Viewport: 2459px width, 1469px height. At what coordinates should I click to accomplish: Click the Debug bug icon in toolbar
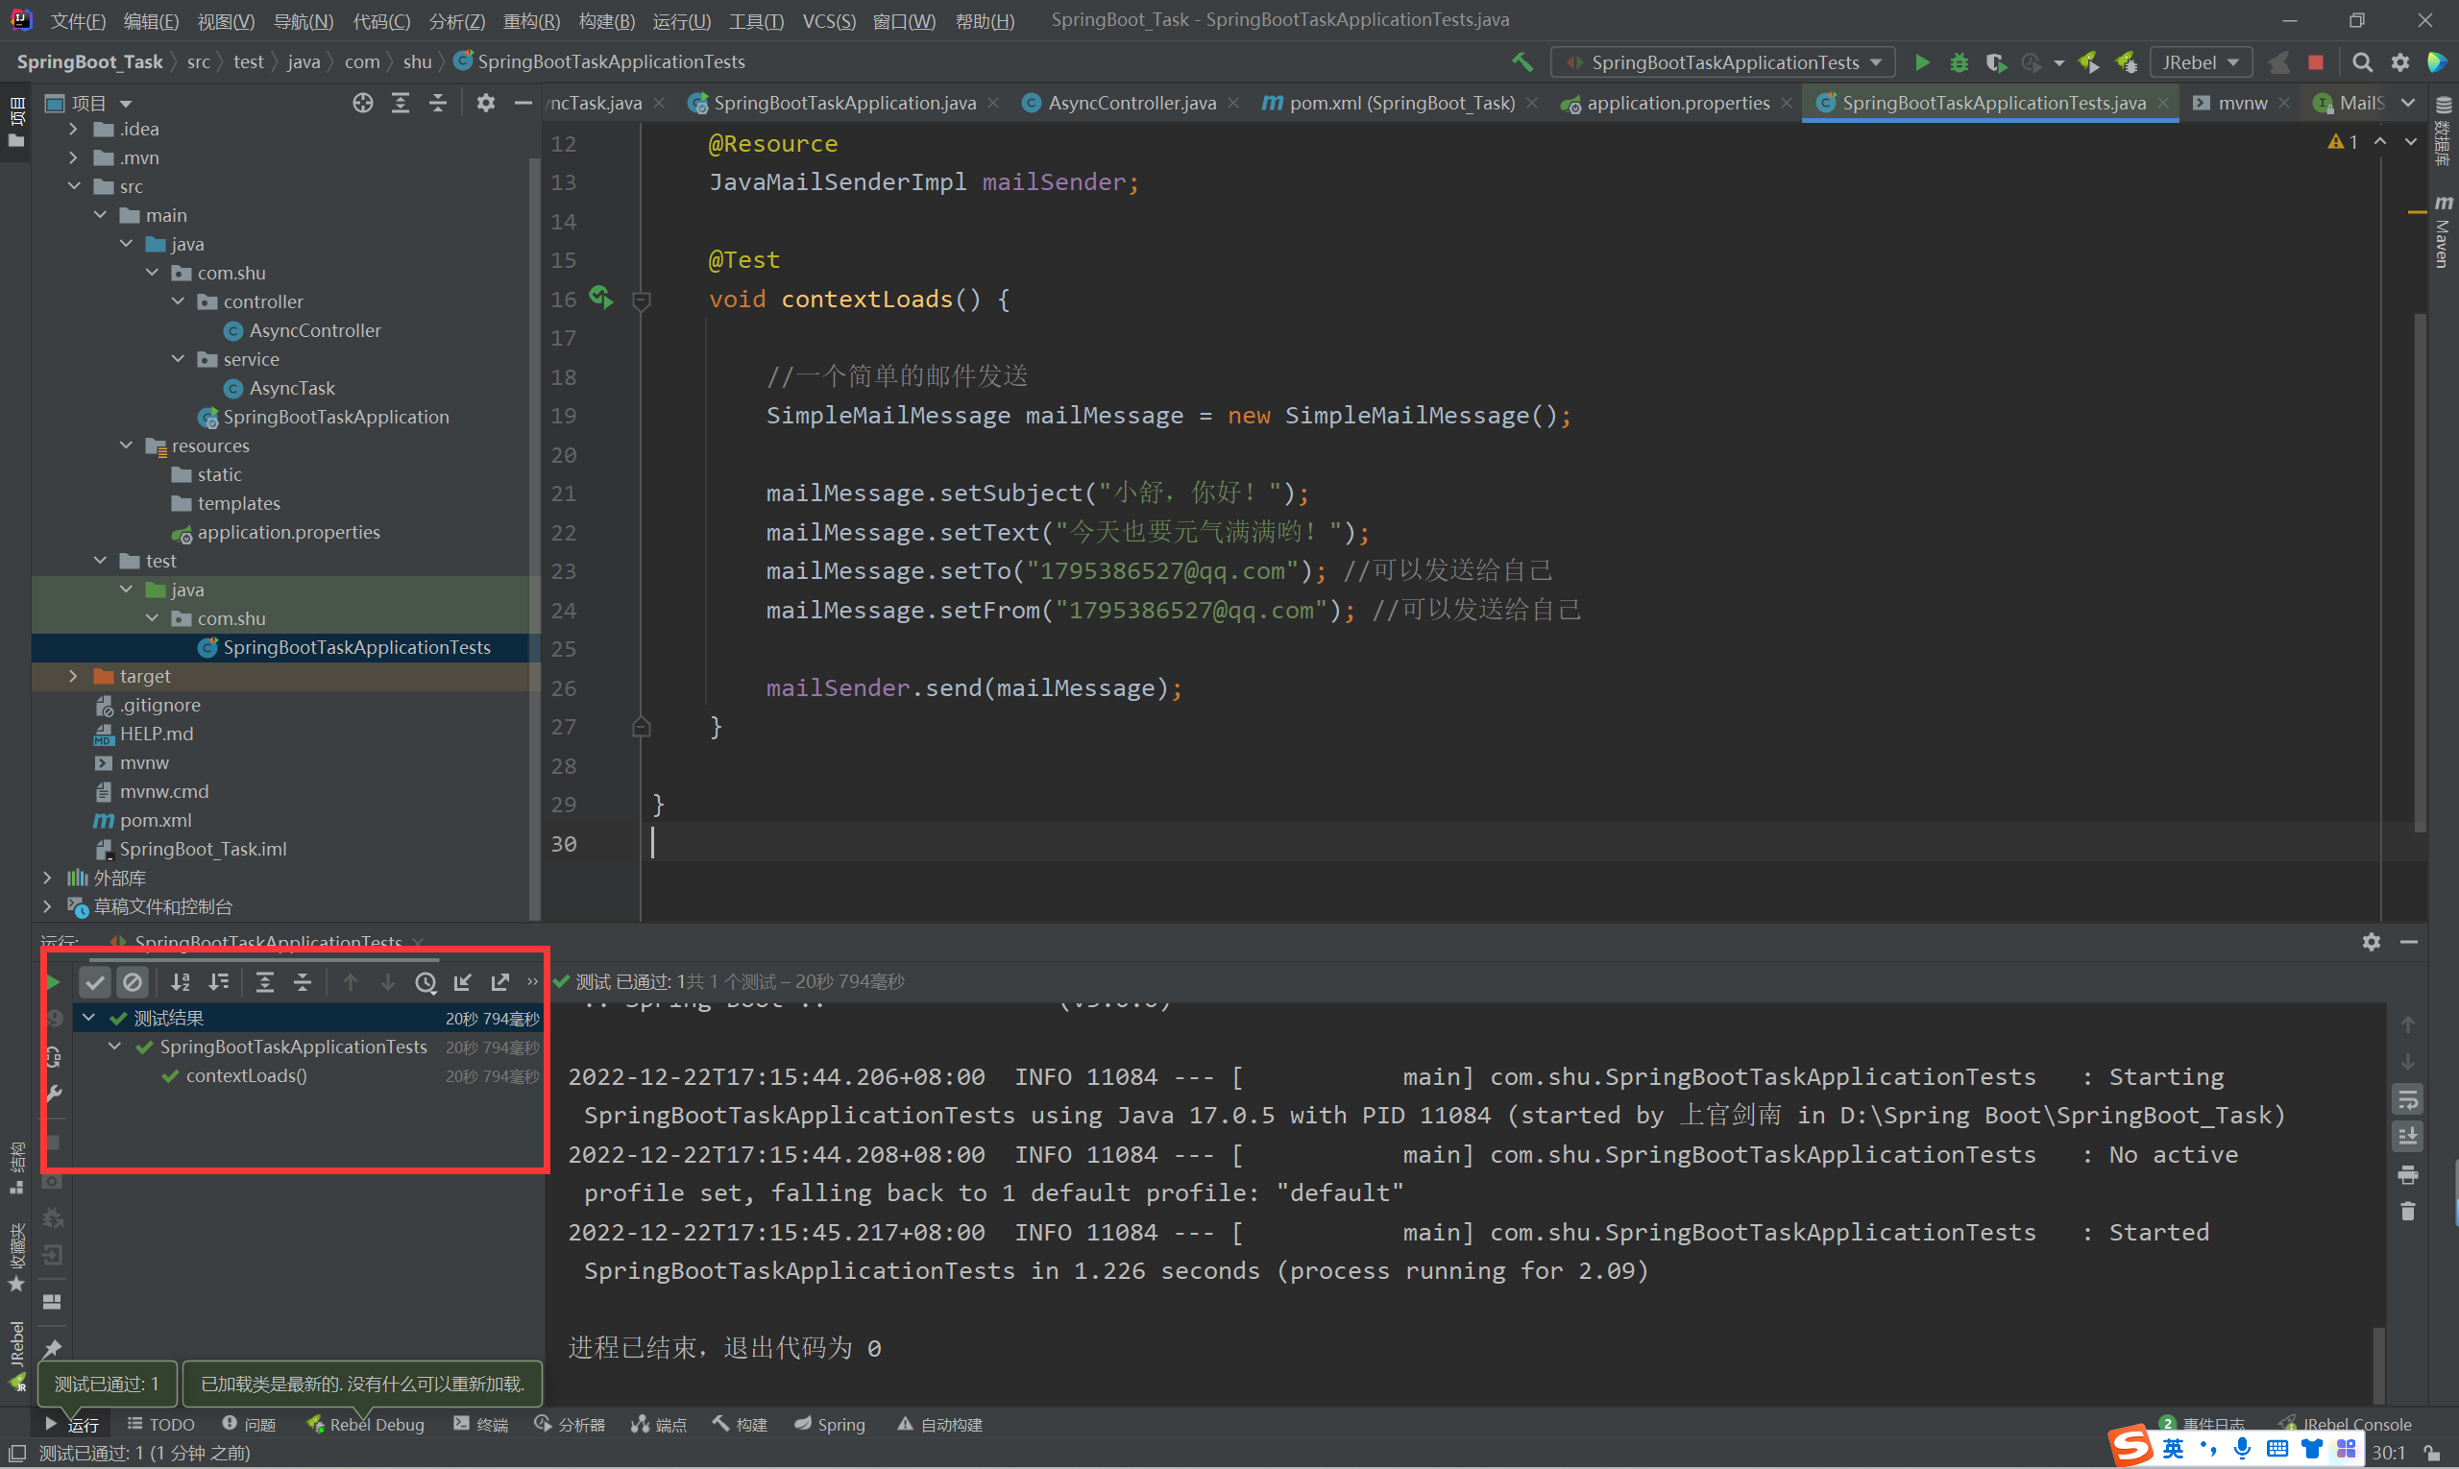[x=1958, y=62]
